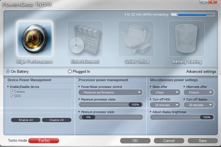This screenshot has height=147, width=221.
Task: Click the Entertainment label text
Action: (x=85, y=62)
